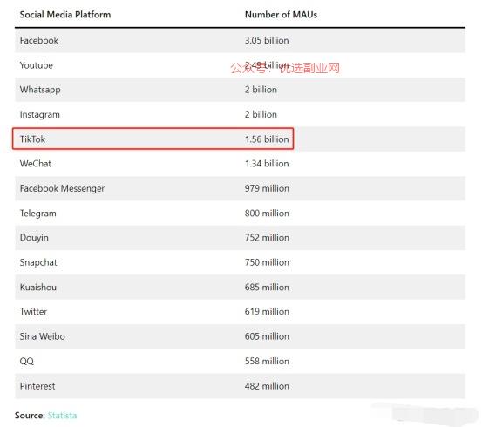This screenshot has width=482, height=427.
Task: Select the 'Facebook Messenger' row name
Action: (63, 188)
